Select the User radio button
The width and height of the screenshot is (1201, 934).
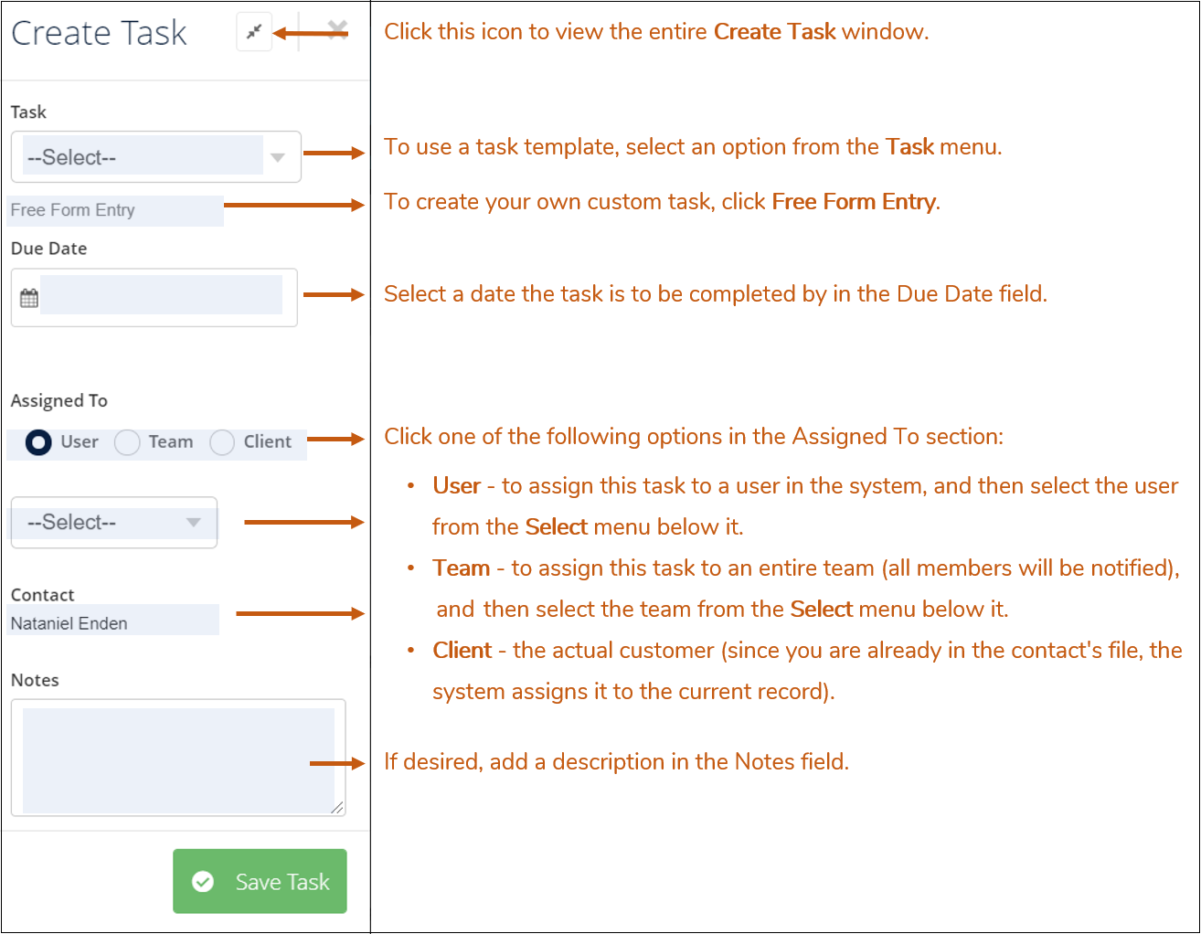click(37, 442)
